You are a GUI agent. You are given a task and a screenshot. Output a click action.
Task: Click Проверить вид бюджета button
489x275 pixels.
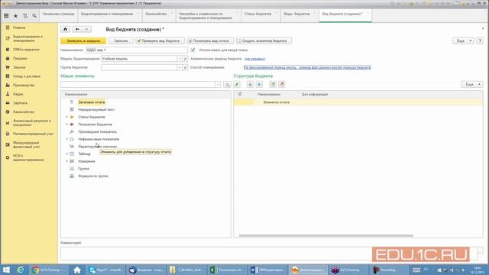click(160, 40)
